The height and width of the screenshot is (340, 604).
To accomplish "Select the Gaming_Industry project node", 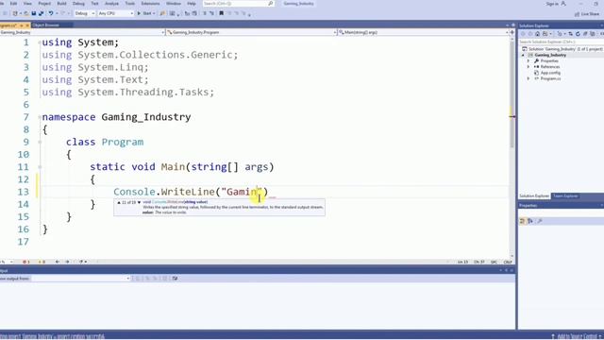I will 550,55.
